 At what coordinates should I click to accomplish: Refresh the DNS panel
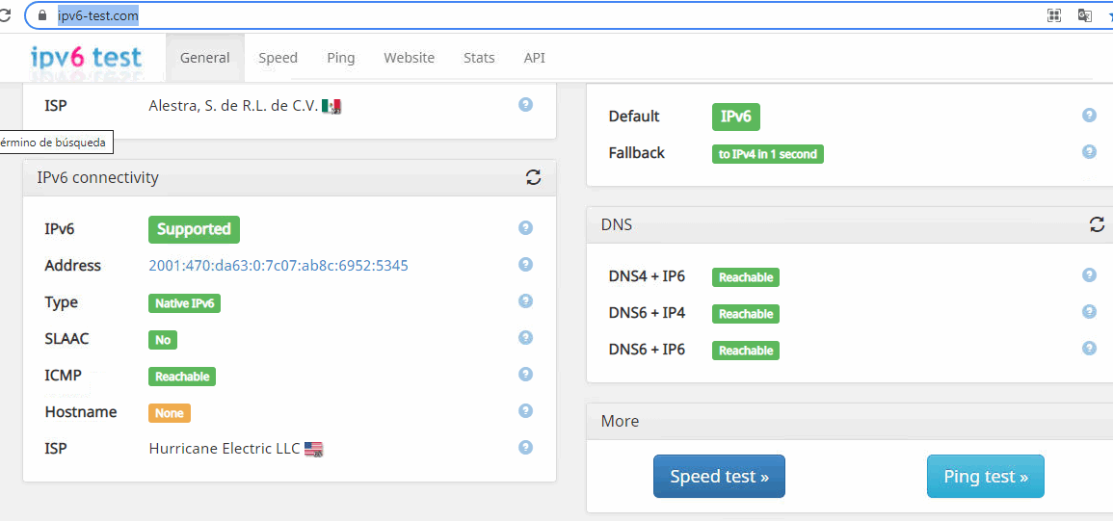coord(1097,224)
